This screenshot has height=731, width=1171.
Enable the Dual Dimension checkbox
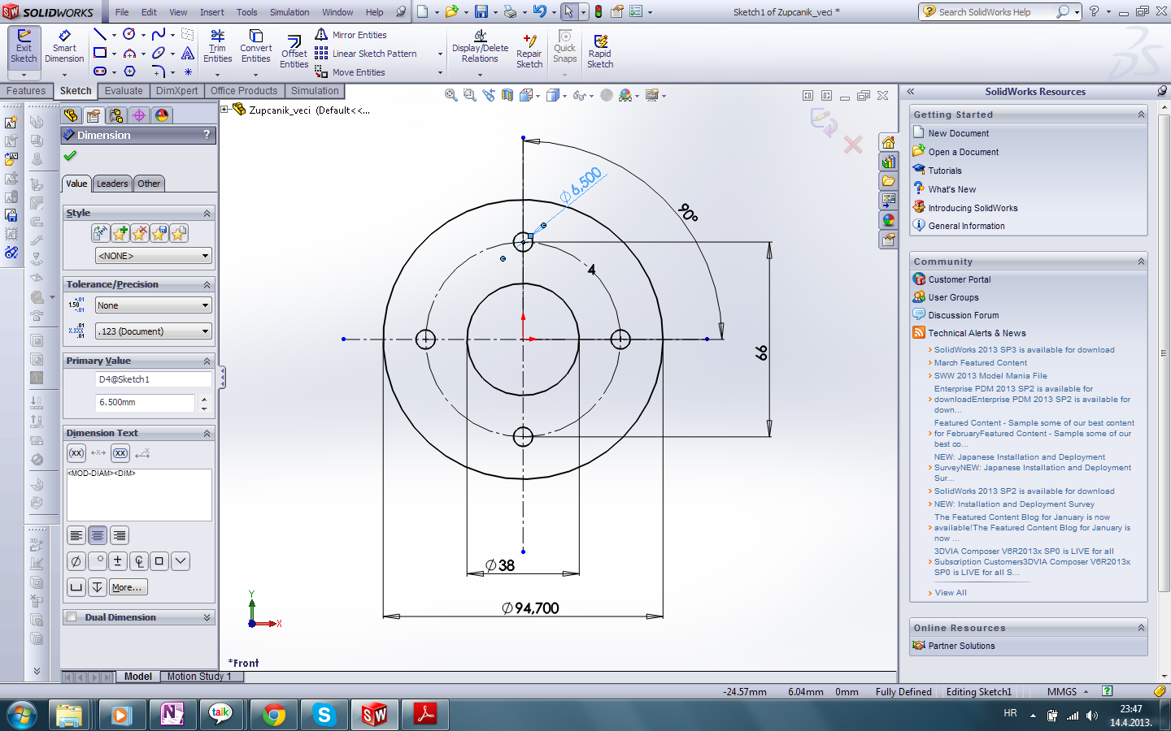(x=72, y=617)
